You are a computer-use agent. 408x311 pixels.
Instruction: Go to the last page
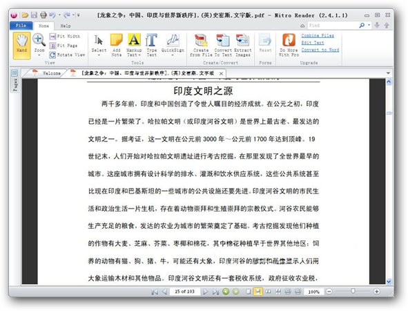215,292
